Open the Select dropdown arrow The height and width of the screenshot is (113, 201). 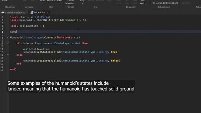pyautogui.click(x=59, y=4)
